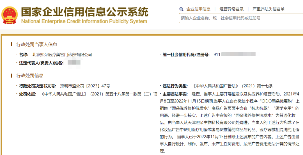303x155 pixels.
Task: Click the national emblem logo
Action: point(10,15)
